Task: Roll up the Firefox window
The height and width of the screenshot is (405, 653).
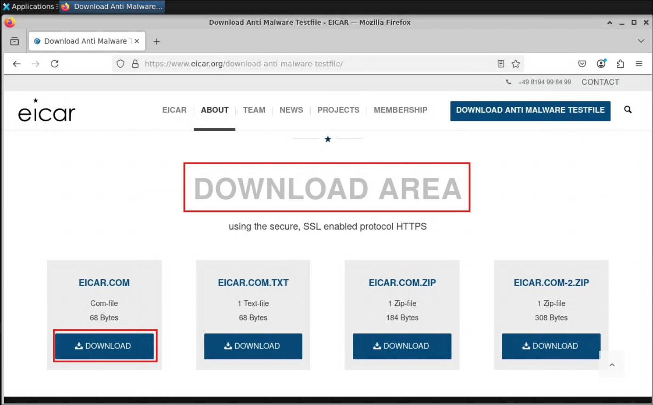Action: click(610, 22)
